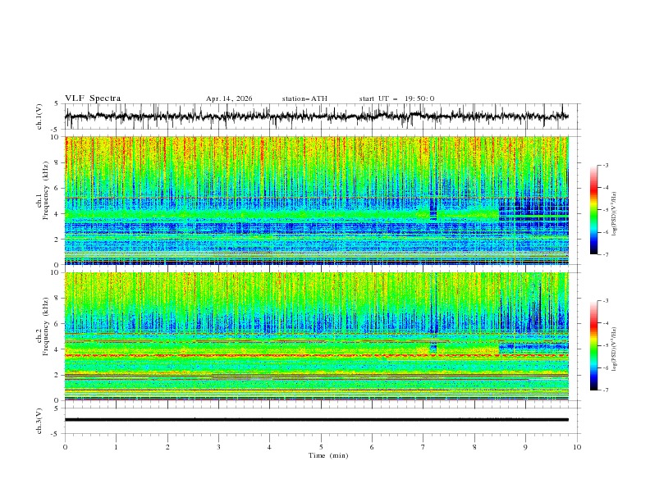Click the VLF Spectra title text

point(93,98)
